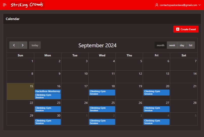The height and width of the screenshot is (137, 204).
Task: Click the date number 9
Action: (x=59, y=74)
